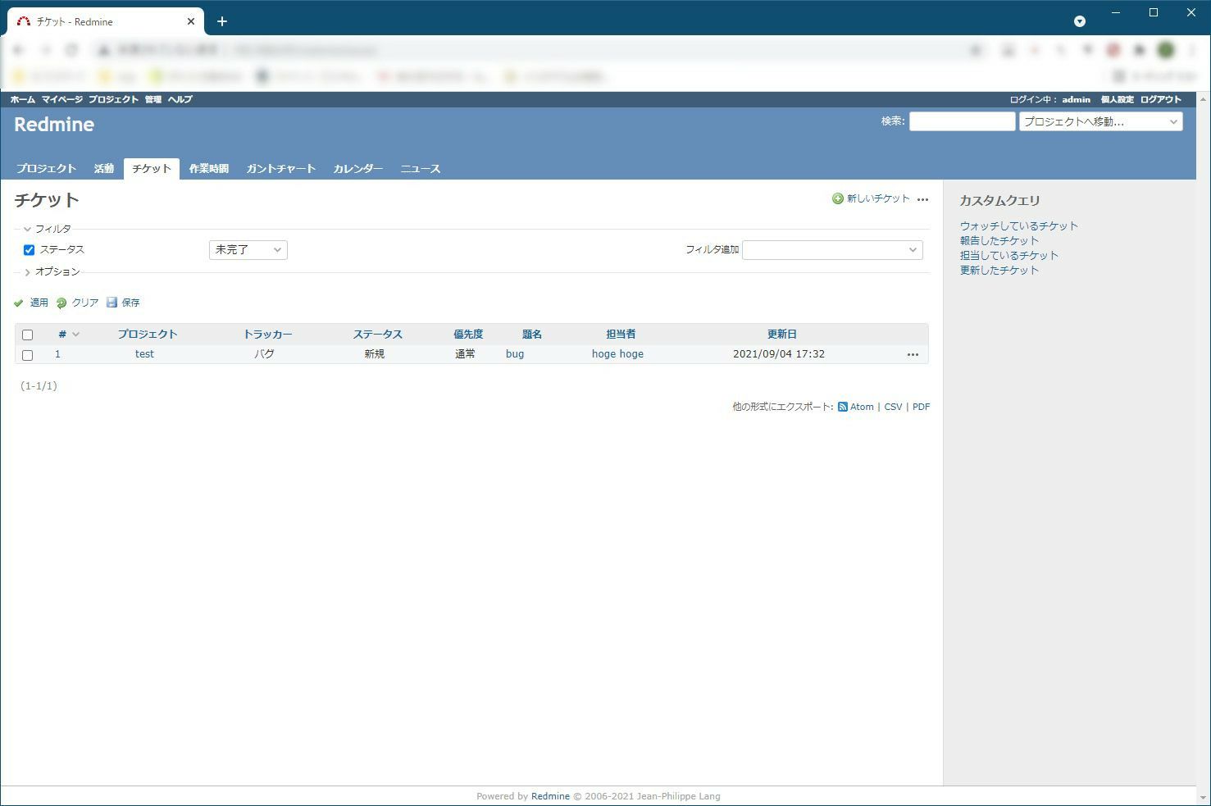Export the ticket list as CSV
The image size is (1211, 806).
(x=893, y=407)
